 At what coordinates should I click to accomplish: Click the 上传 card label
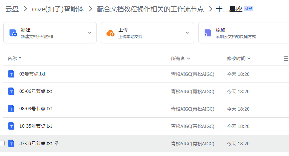click(x=123, y=30)
